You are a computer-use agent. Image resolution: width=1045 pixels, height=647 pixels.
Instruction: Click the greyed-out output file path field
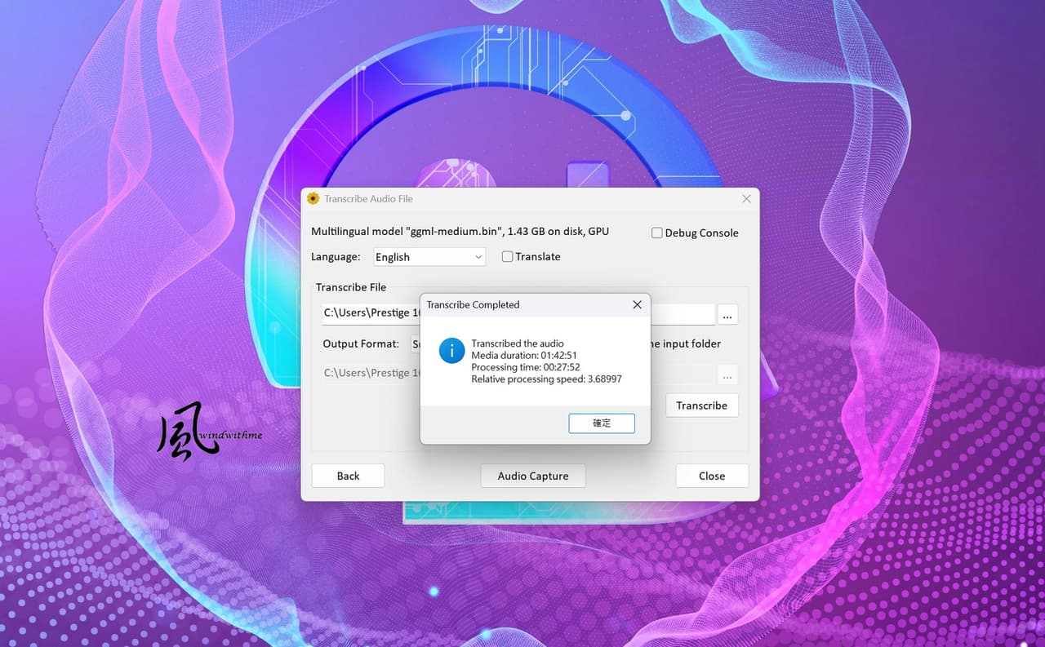(371, 374)
